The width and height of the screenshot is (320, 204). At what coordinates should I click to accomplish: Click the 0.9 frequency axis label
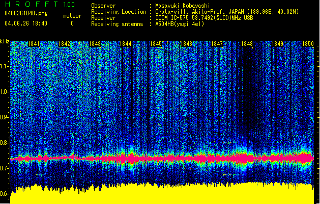point(4,117)
